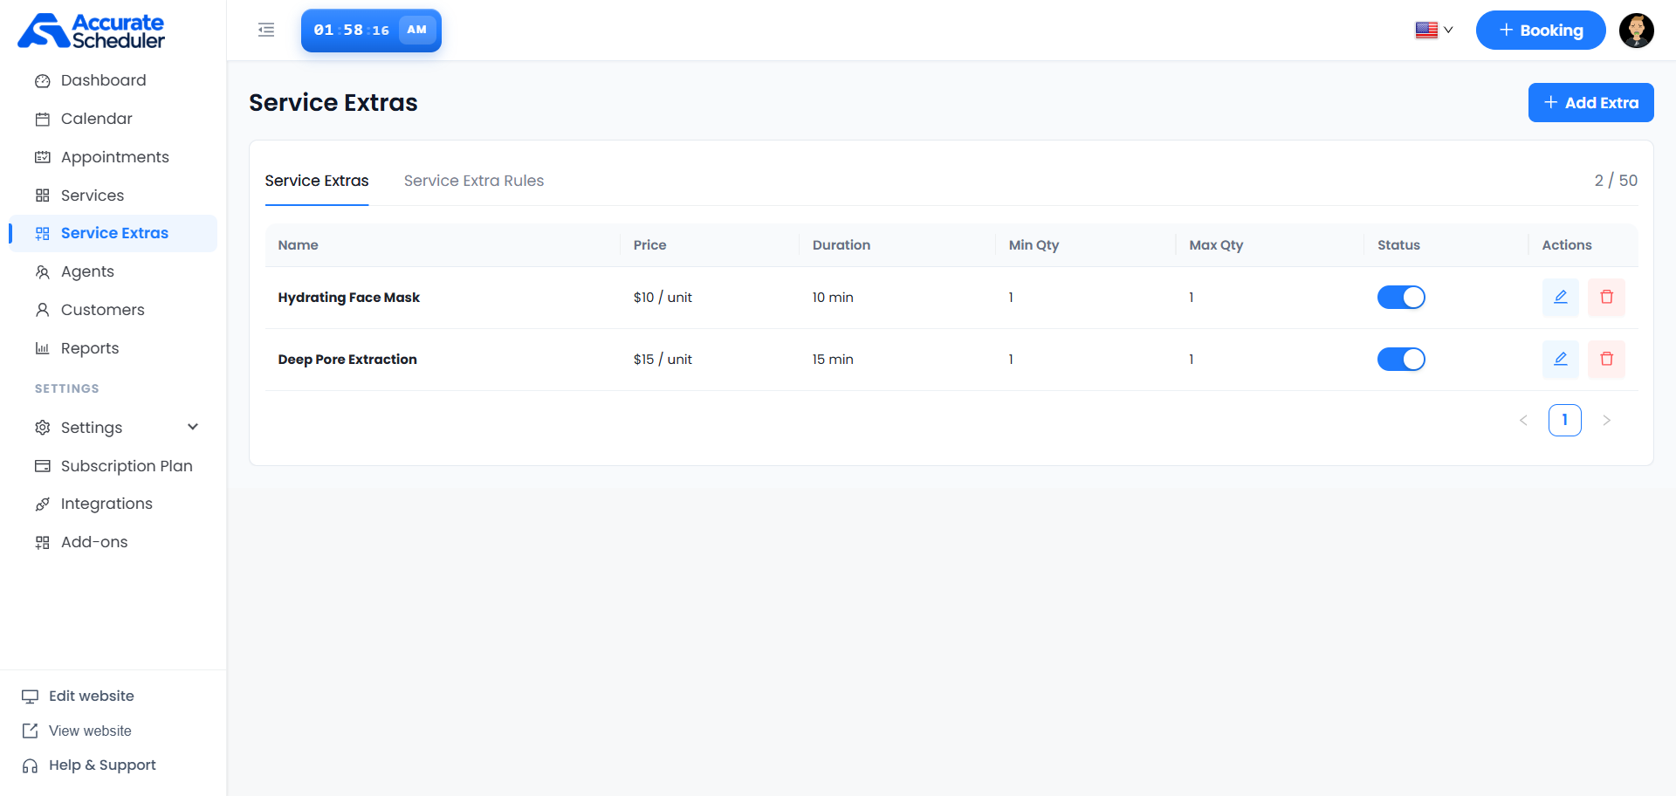This screenshot has width=1676, height=796.
Task: Open the View website link
Action: (78, 731)
